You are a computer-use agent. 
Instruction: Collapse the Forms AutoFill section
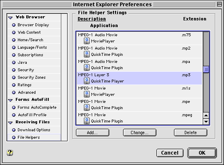(10, 100)
